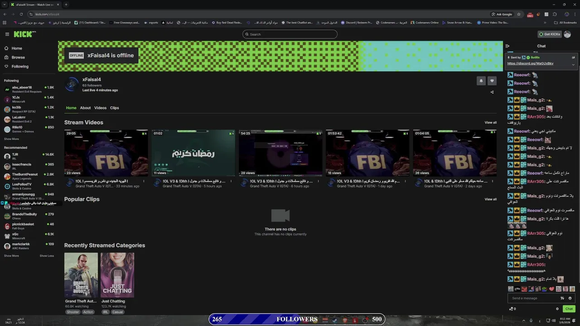The width and height of the screenshot is (580, 326).
Task: Open the Grand Theft Auto category card
Action: tap(81, 275)
